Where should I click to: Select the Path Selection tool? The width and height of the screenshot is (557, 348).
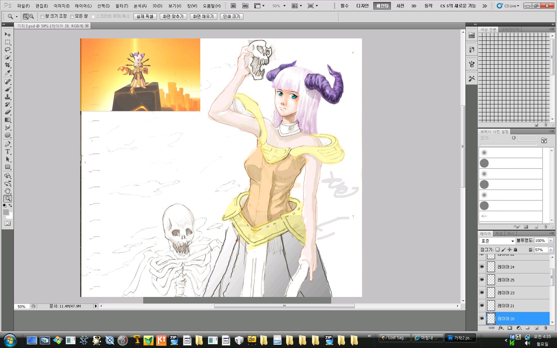pos(8,159)
